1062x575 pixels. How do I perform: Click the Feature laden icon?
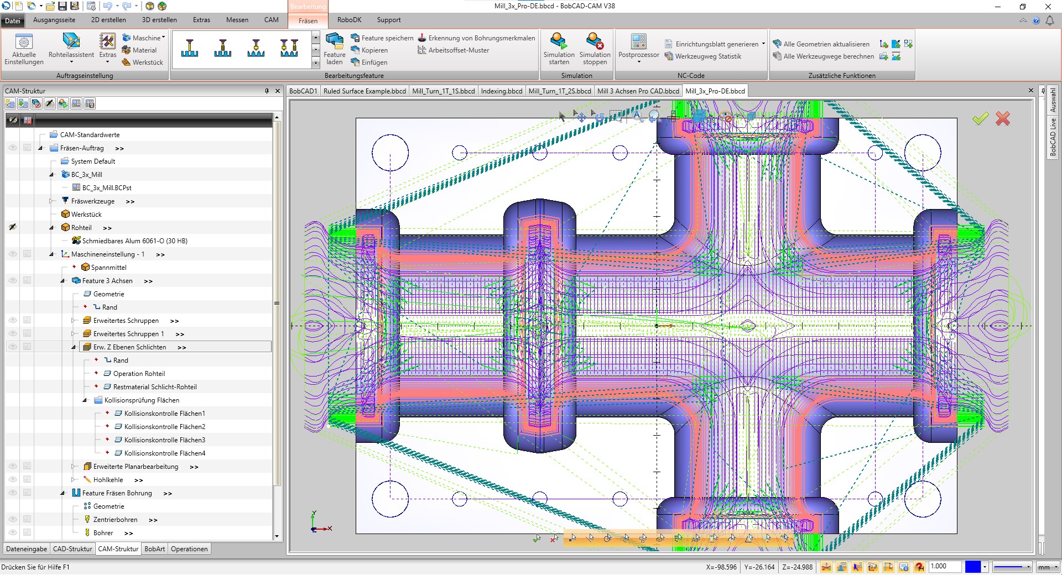[335, 49]
